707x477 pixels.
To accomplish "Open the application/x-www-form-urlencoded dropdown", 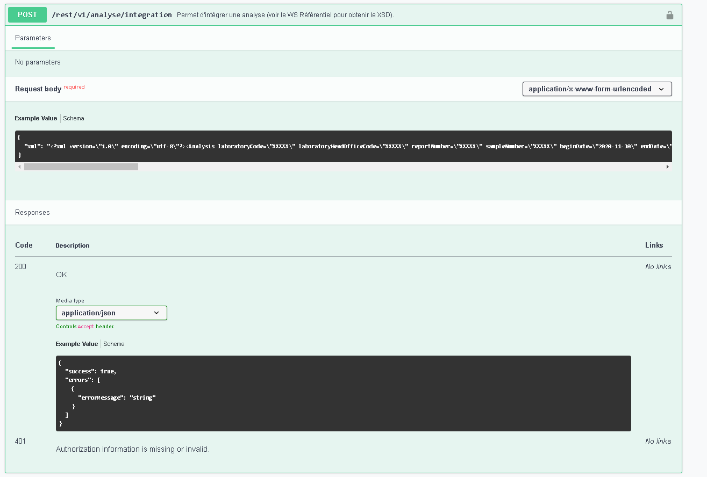I will [597, 89].
